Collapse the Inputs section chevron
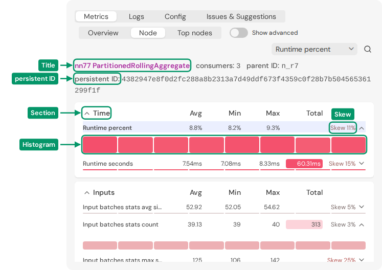This screenshot has height=270, width=382. (87, 193)
